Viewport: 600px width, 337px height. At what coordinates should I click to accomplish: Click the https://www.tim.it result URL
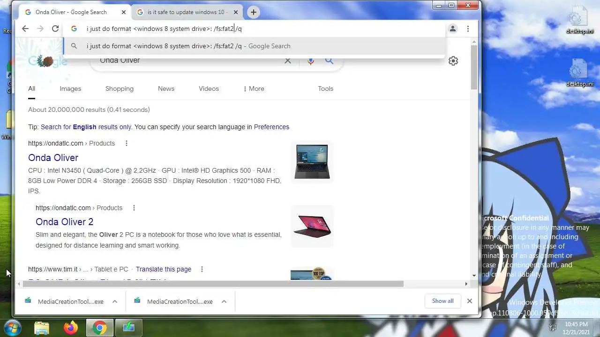click(52, 269)
